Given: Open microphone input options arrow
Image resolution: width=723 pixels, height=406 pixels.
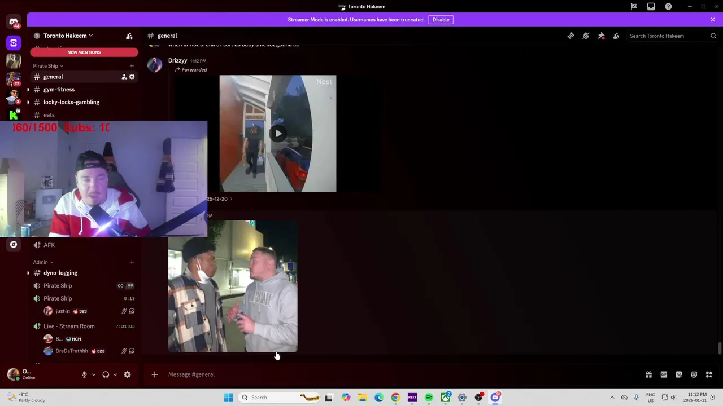Looking at the screenshot, I should tap(93, 374).
